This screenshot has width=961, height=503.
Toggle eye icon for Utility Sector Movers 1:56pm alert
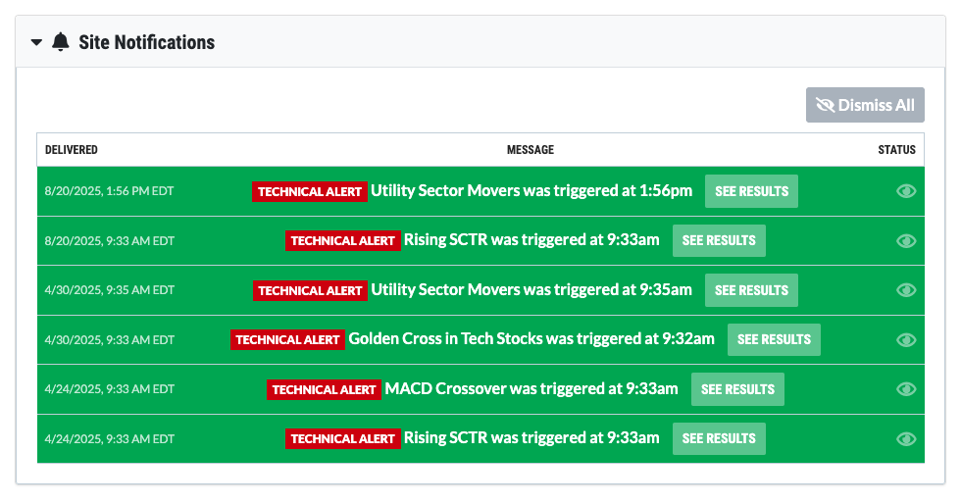[906, 191]
